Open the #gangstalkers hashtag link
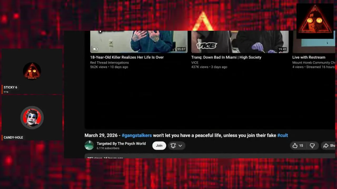337x189 pixels. [x=137, y=135]
